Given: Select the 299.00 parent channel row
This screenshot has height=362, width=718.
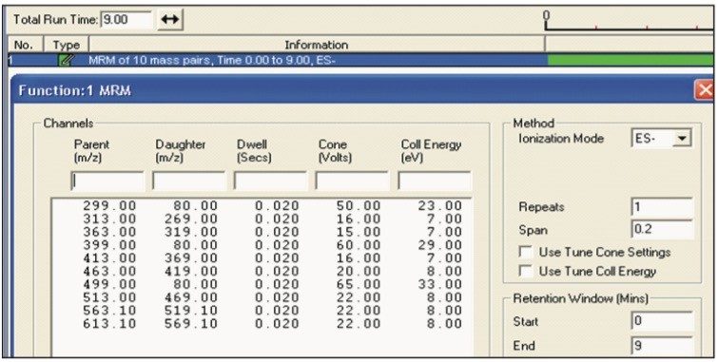Looking at the screenshot, I should pos(262,206).
